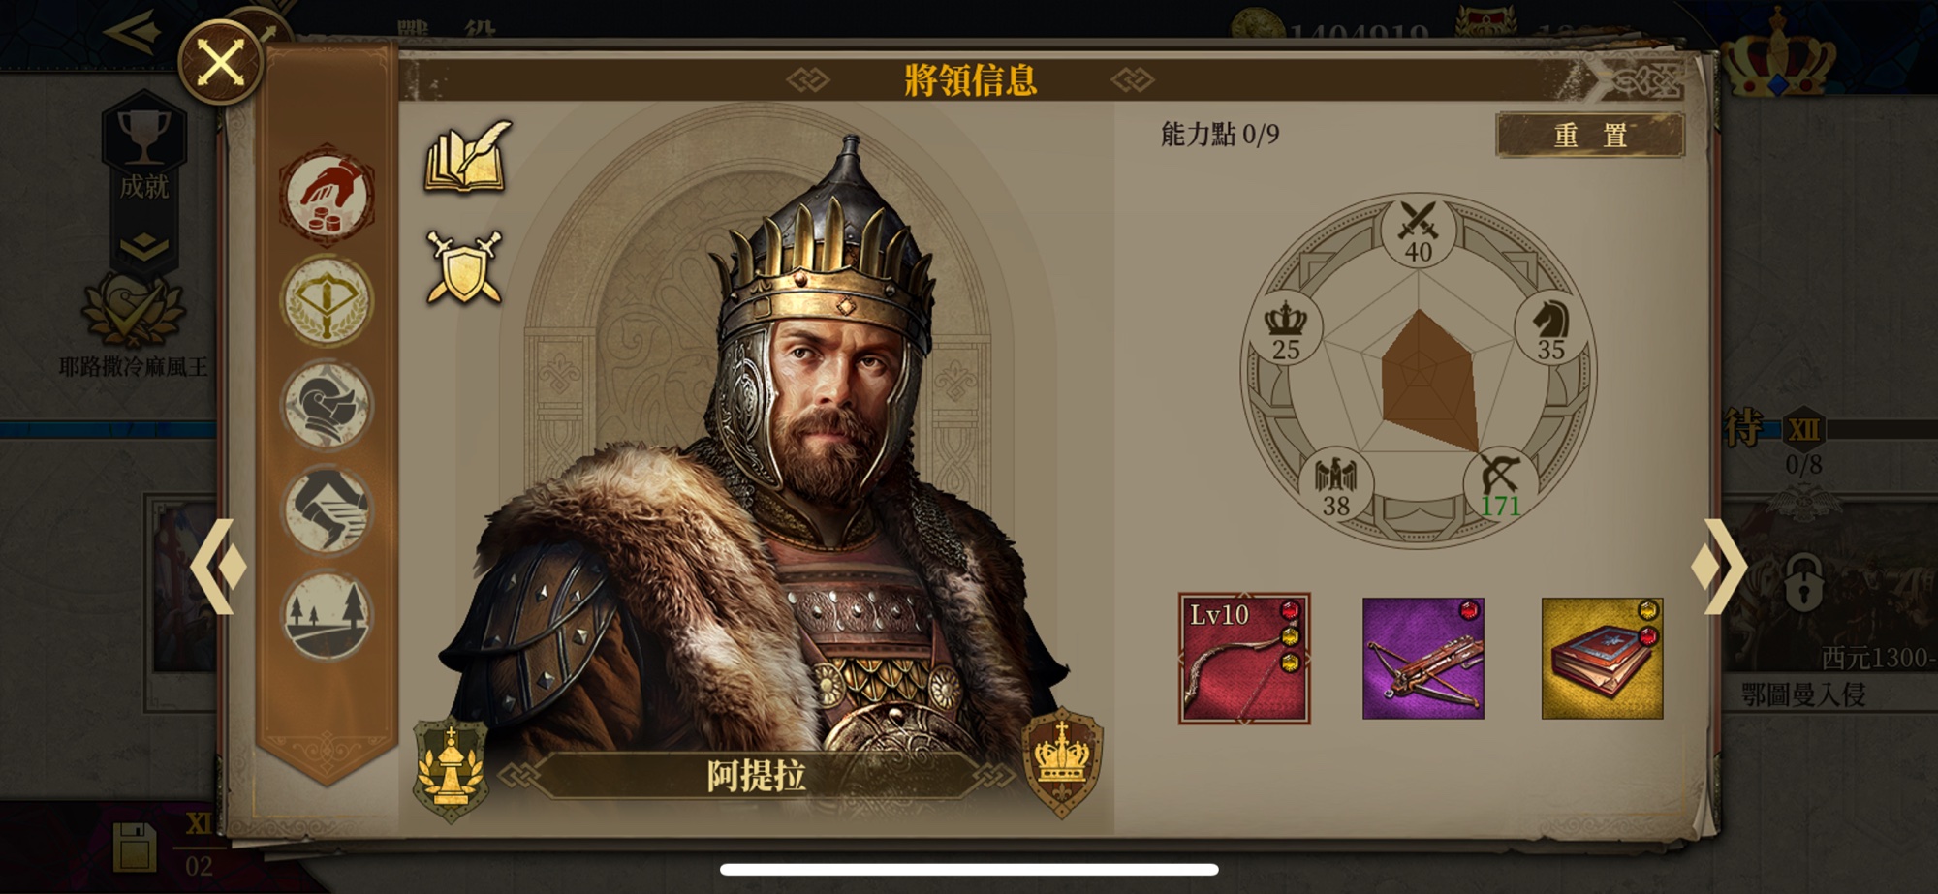The height and width of the screenshot is (894, 1938).
Task: Tap the crossed swords attribute 40
Action: [1419, 232]
